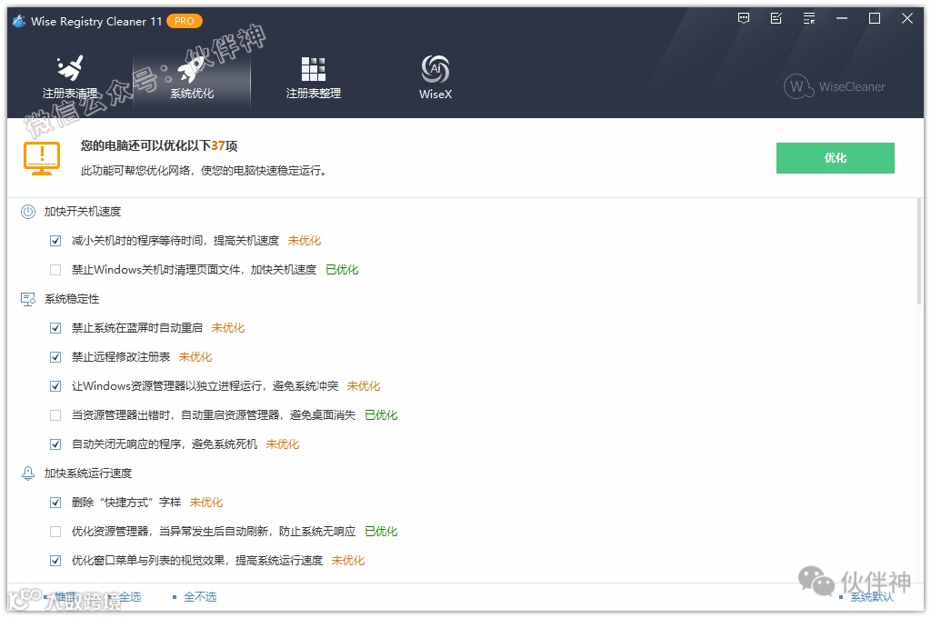
Task: Click the monitor icon beside 系统稳定性
Action: pyautogui.click(x=28, y=299)
